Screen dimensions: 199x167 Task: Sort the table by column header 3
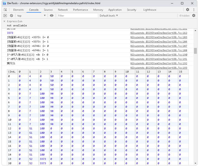55,71
